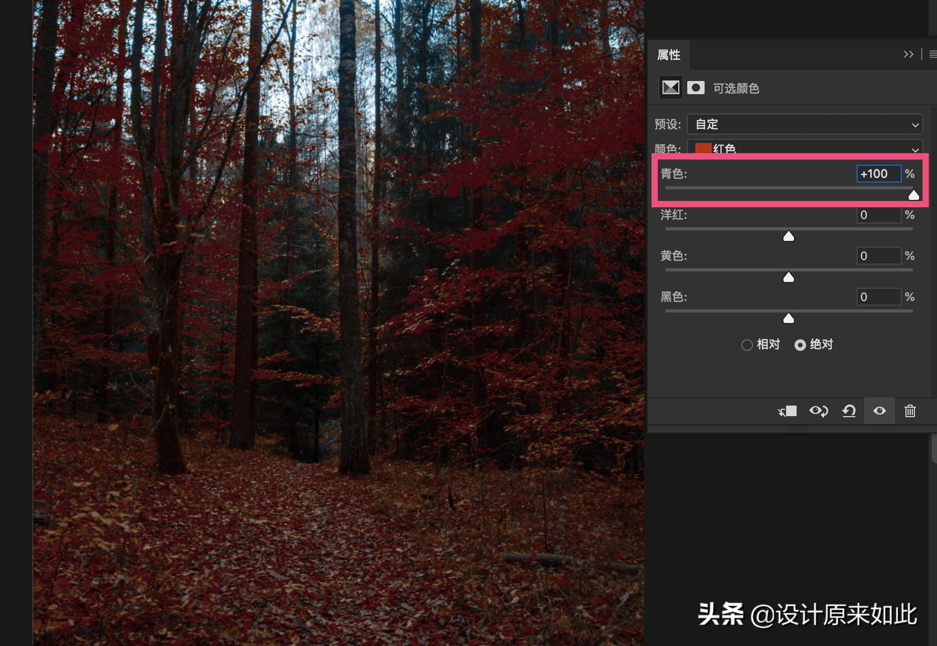The width and height of the screenshot is (937, 646).
Task: Click the 黑色 black value field
Action: click(879, 297)
